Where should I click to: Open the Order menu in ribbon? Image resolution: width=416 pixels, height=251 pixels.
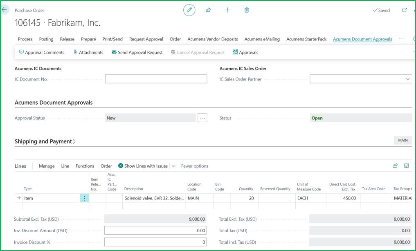tap(175, 39)
